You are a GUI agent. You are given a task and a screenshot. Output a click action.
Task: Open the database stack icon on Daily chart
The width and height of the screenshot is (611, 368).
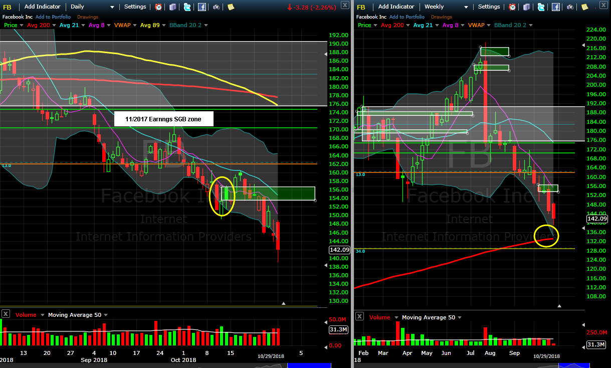pos(172,7)
